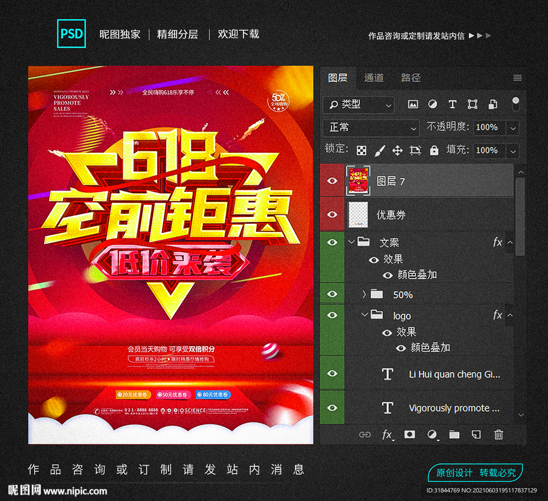The width and height of the screenshot is (548, 501).
Task: Click the lock all padlock icon
Action: tap(434, 150)
